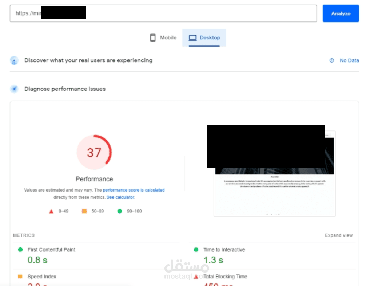Click the Diagnose performance issues heading
374x286 pixels.
coord(65,89)
